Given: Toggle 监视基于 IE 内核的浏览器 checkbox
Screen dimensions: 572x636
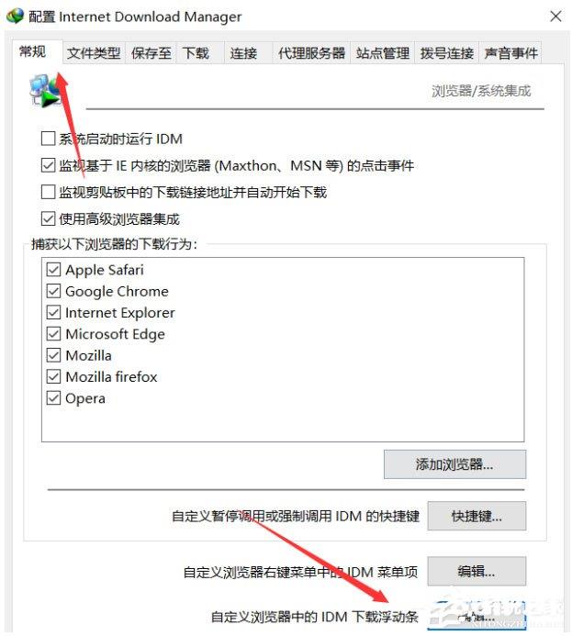Looking at the screenshot, I should (49, 165).
